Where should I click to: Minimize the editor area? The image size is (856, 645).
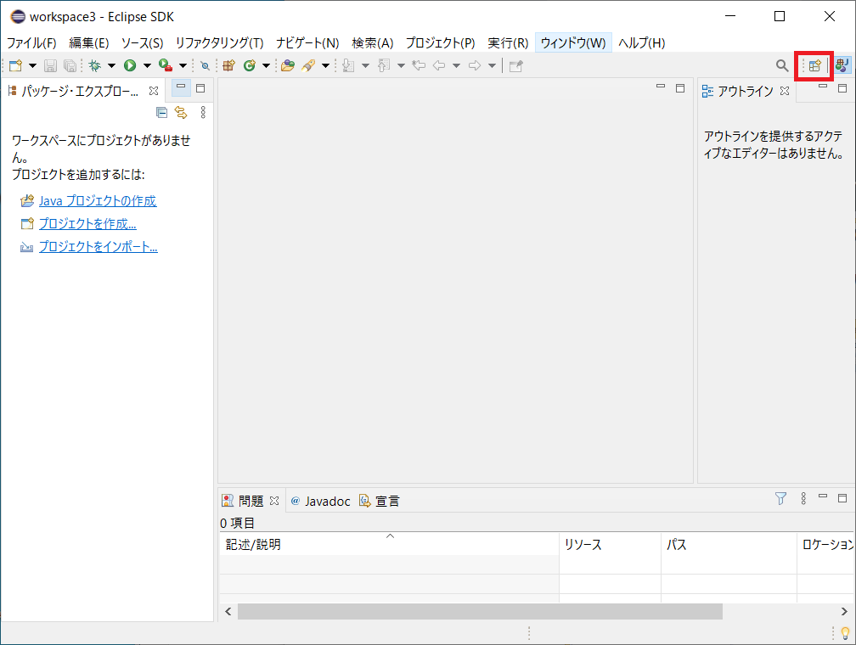pyautogui.click(x=661, y=87)
